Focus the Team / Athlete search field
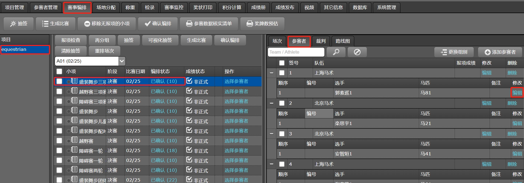The height and width of the screenshot is (183, 524). [296, 52]
